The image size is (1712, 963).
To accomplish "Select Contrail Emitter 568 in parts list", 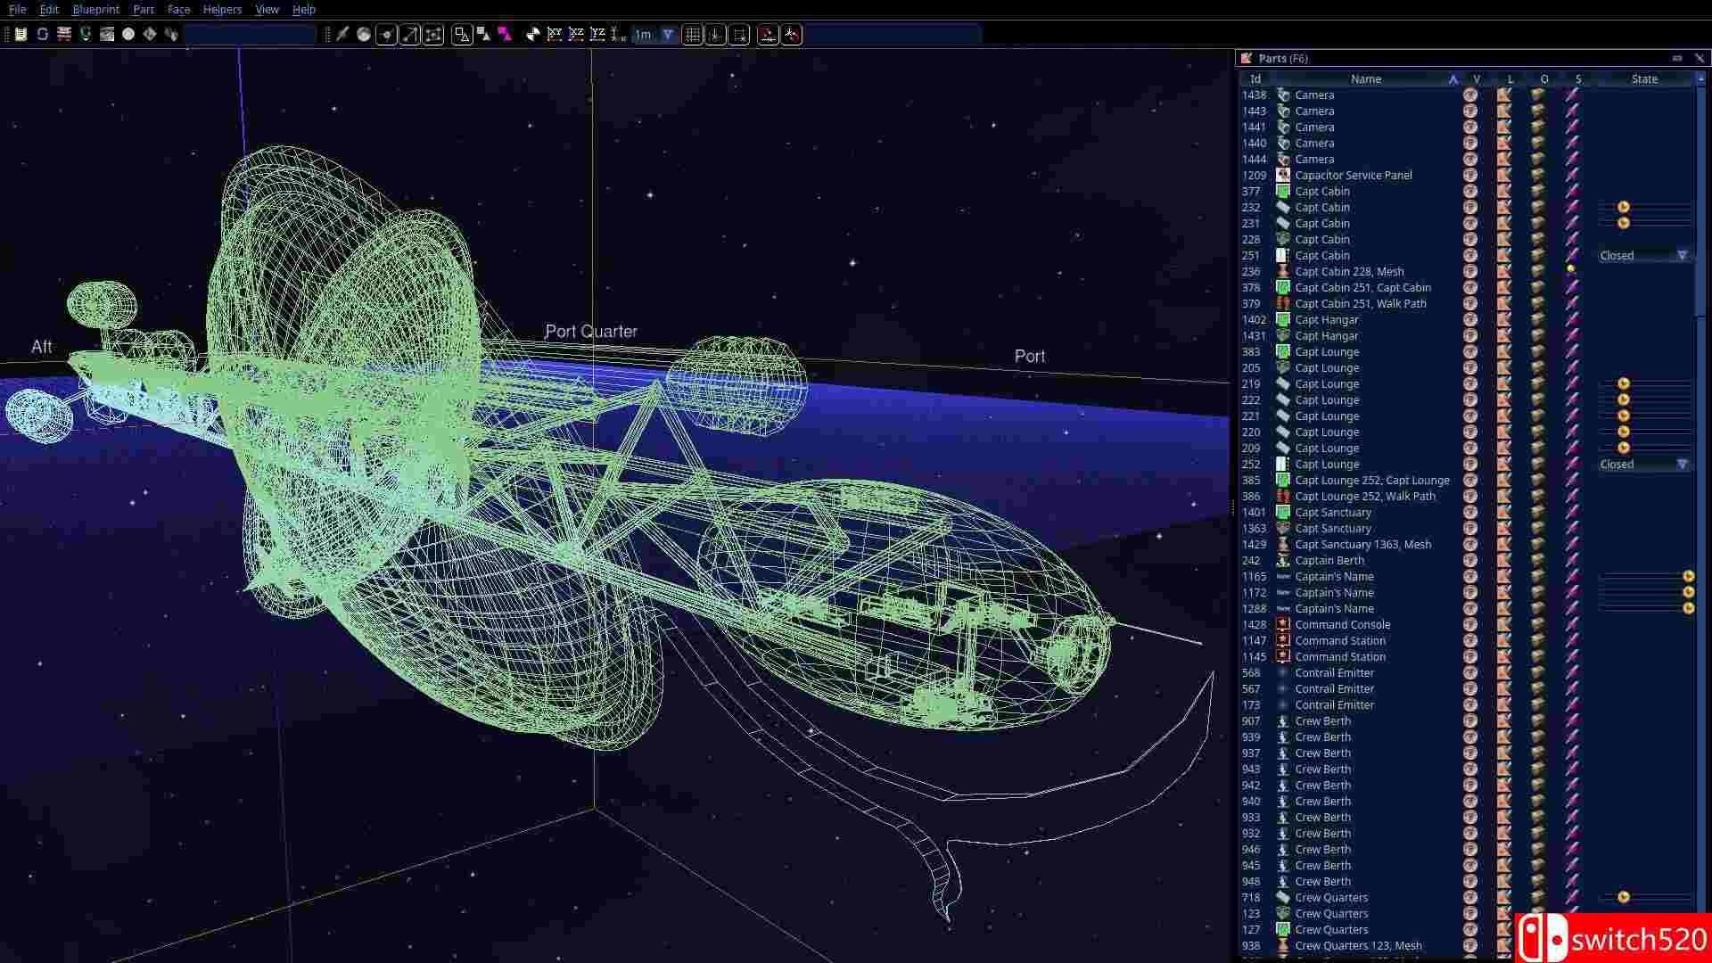I will pos(1334,673).
